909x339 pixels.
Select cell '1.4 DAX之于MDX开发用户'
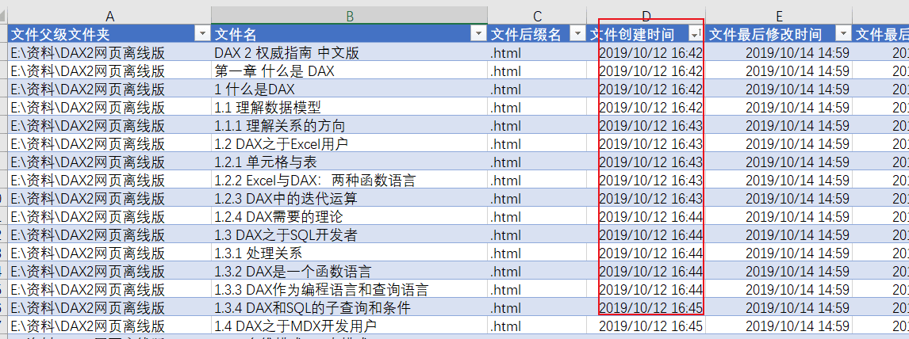(x=350, y=326)
